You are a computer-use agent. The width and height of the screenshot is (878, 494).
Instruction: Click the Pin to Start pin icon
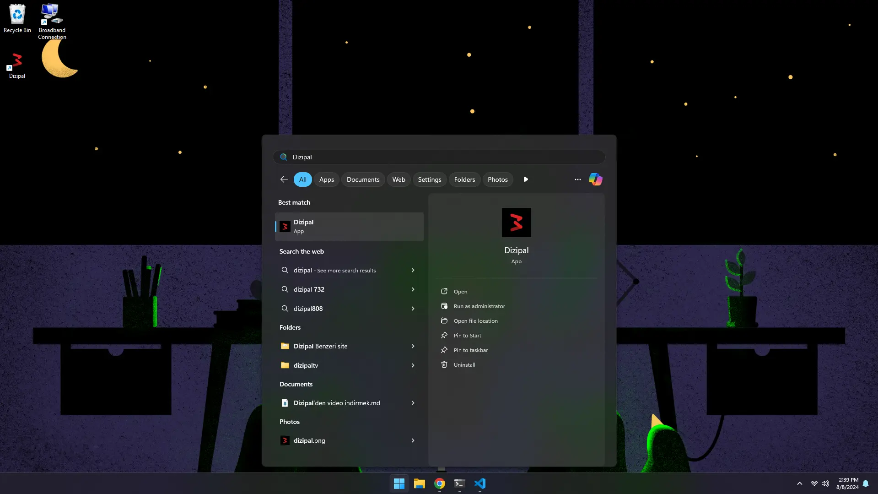pos(444,336)
